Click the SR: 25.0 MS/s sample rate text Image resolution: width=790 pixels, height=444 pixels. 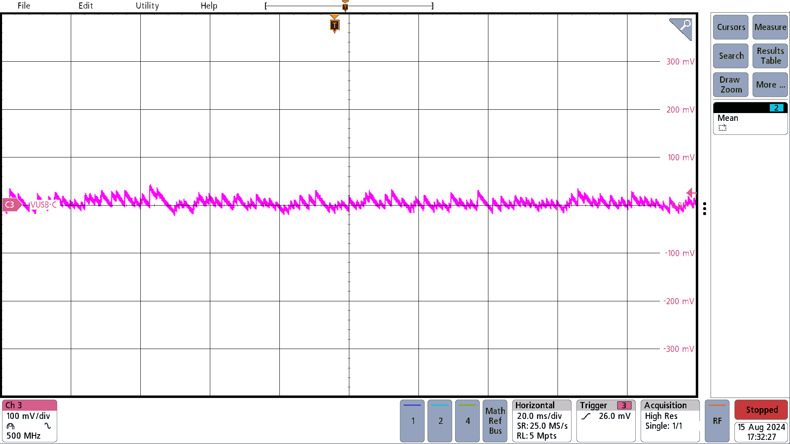click(x=542, y=426)
